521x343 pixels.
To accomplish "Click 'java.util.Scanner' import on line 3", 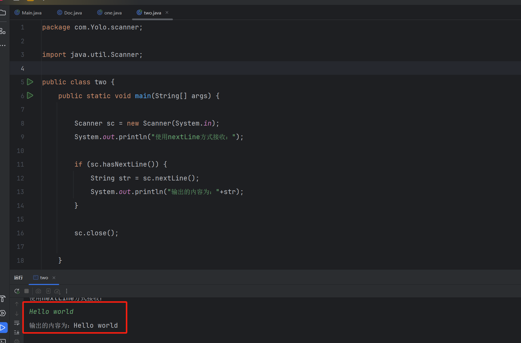I will (x=105, y=55).
